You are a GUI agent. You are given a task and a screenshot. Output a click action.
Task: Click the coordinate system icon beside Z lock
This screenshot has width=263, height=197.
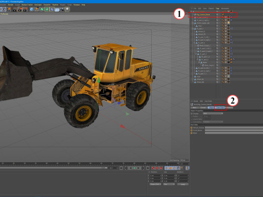(8, 9)
